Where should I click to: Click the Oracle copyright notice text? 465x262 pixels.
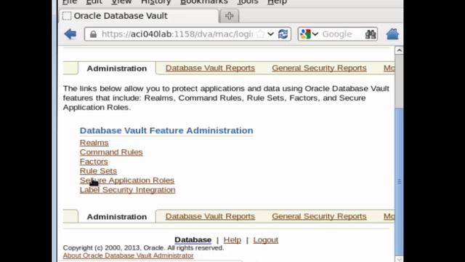[143, 247]
